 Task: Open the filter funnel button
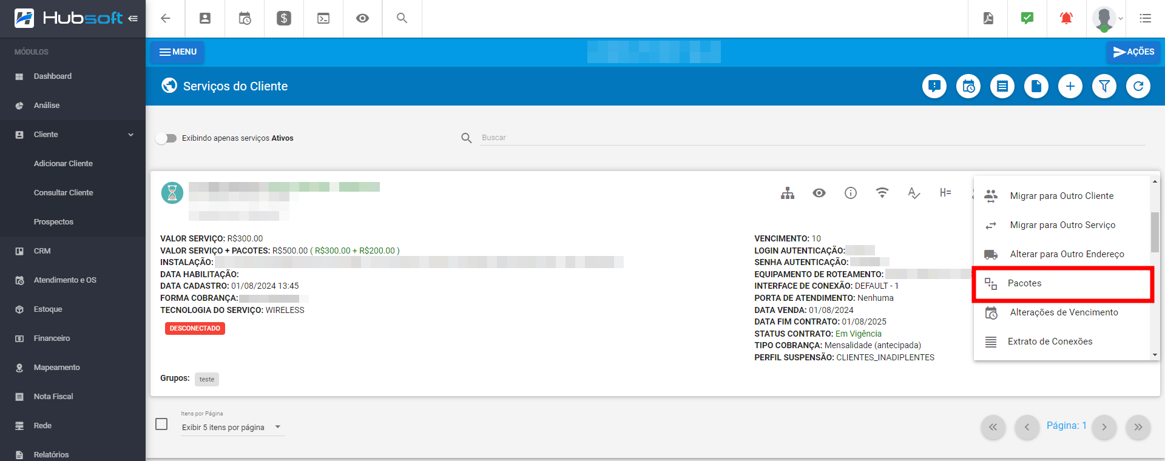click(x=1104, y=86)
